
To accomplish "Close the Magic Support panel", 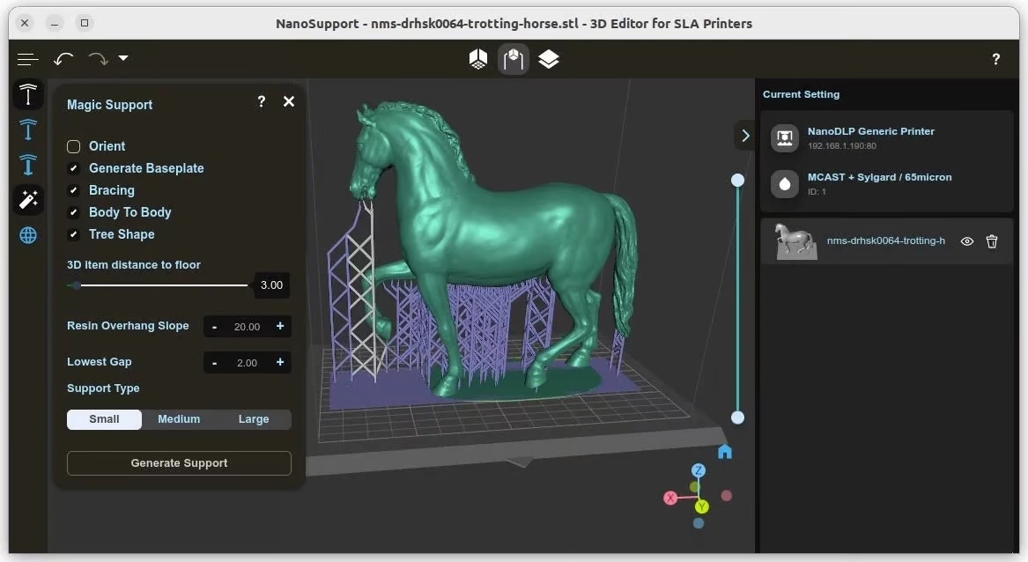I will (x=288, y=101).
